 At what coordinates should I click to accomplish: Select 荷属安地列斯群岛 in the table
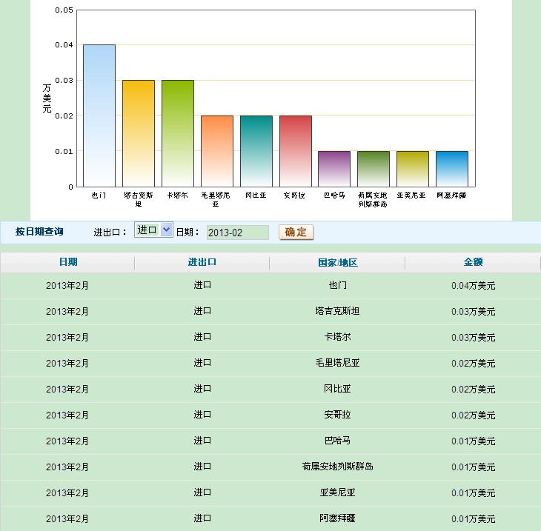click(337, 467)
